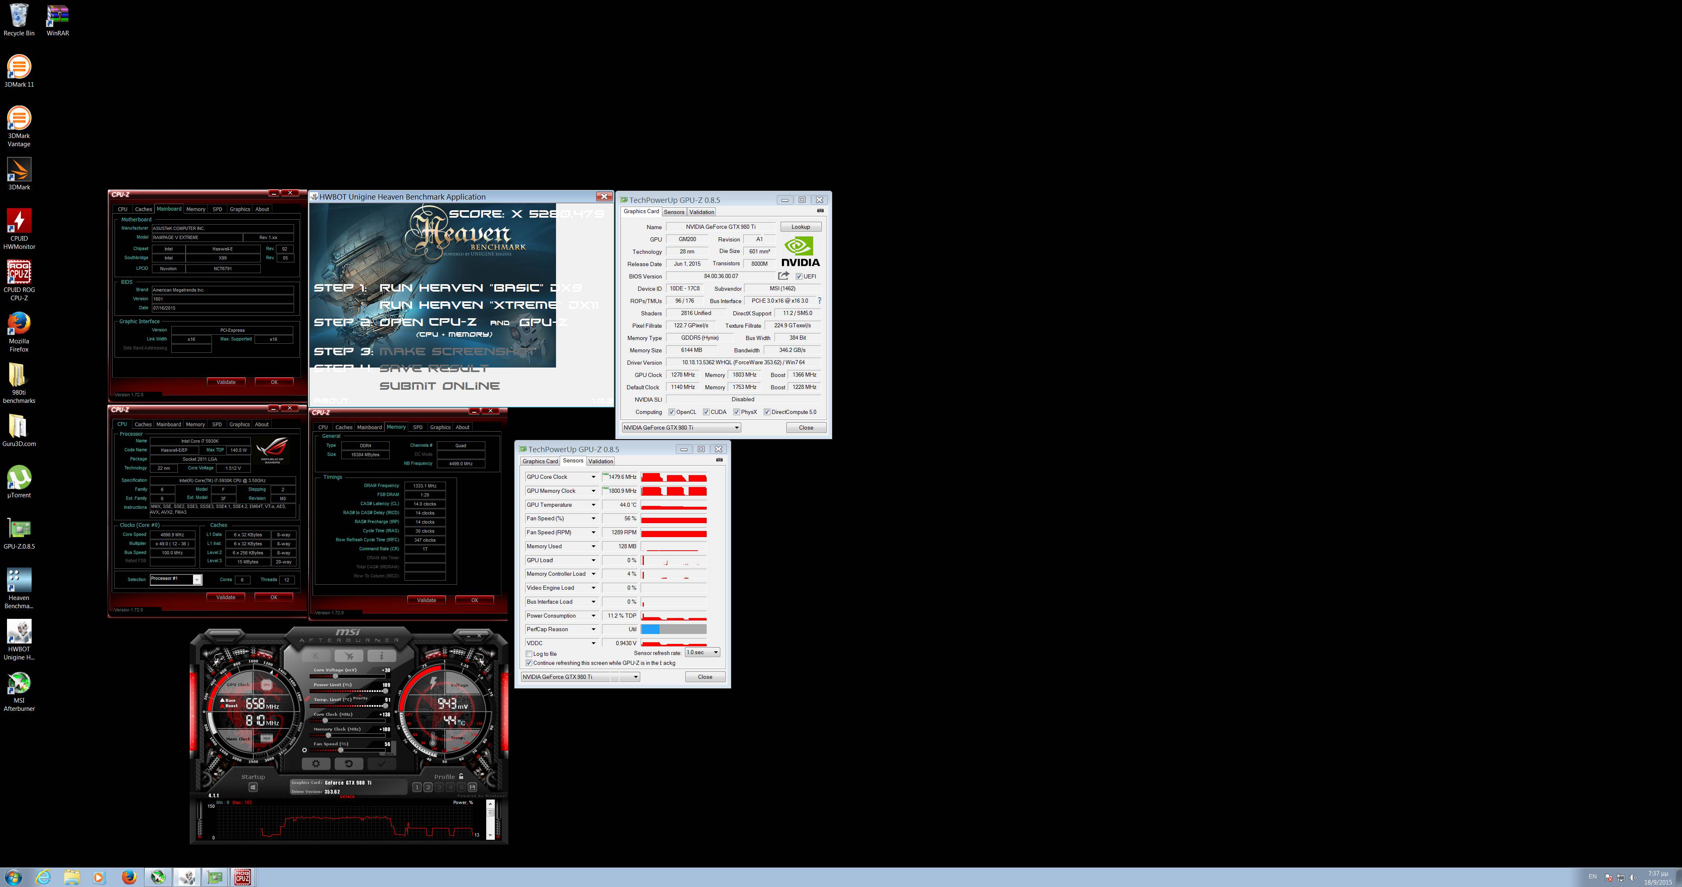This screenshot has height=887, width=1682.
Task: Click the airplane icon button in Afterburner
Action: click(x=349, y=655)
